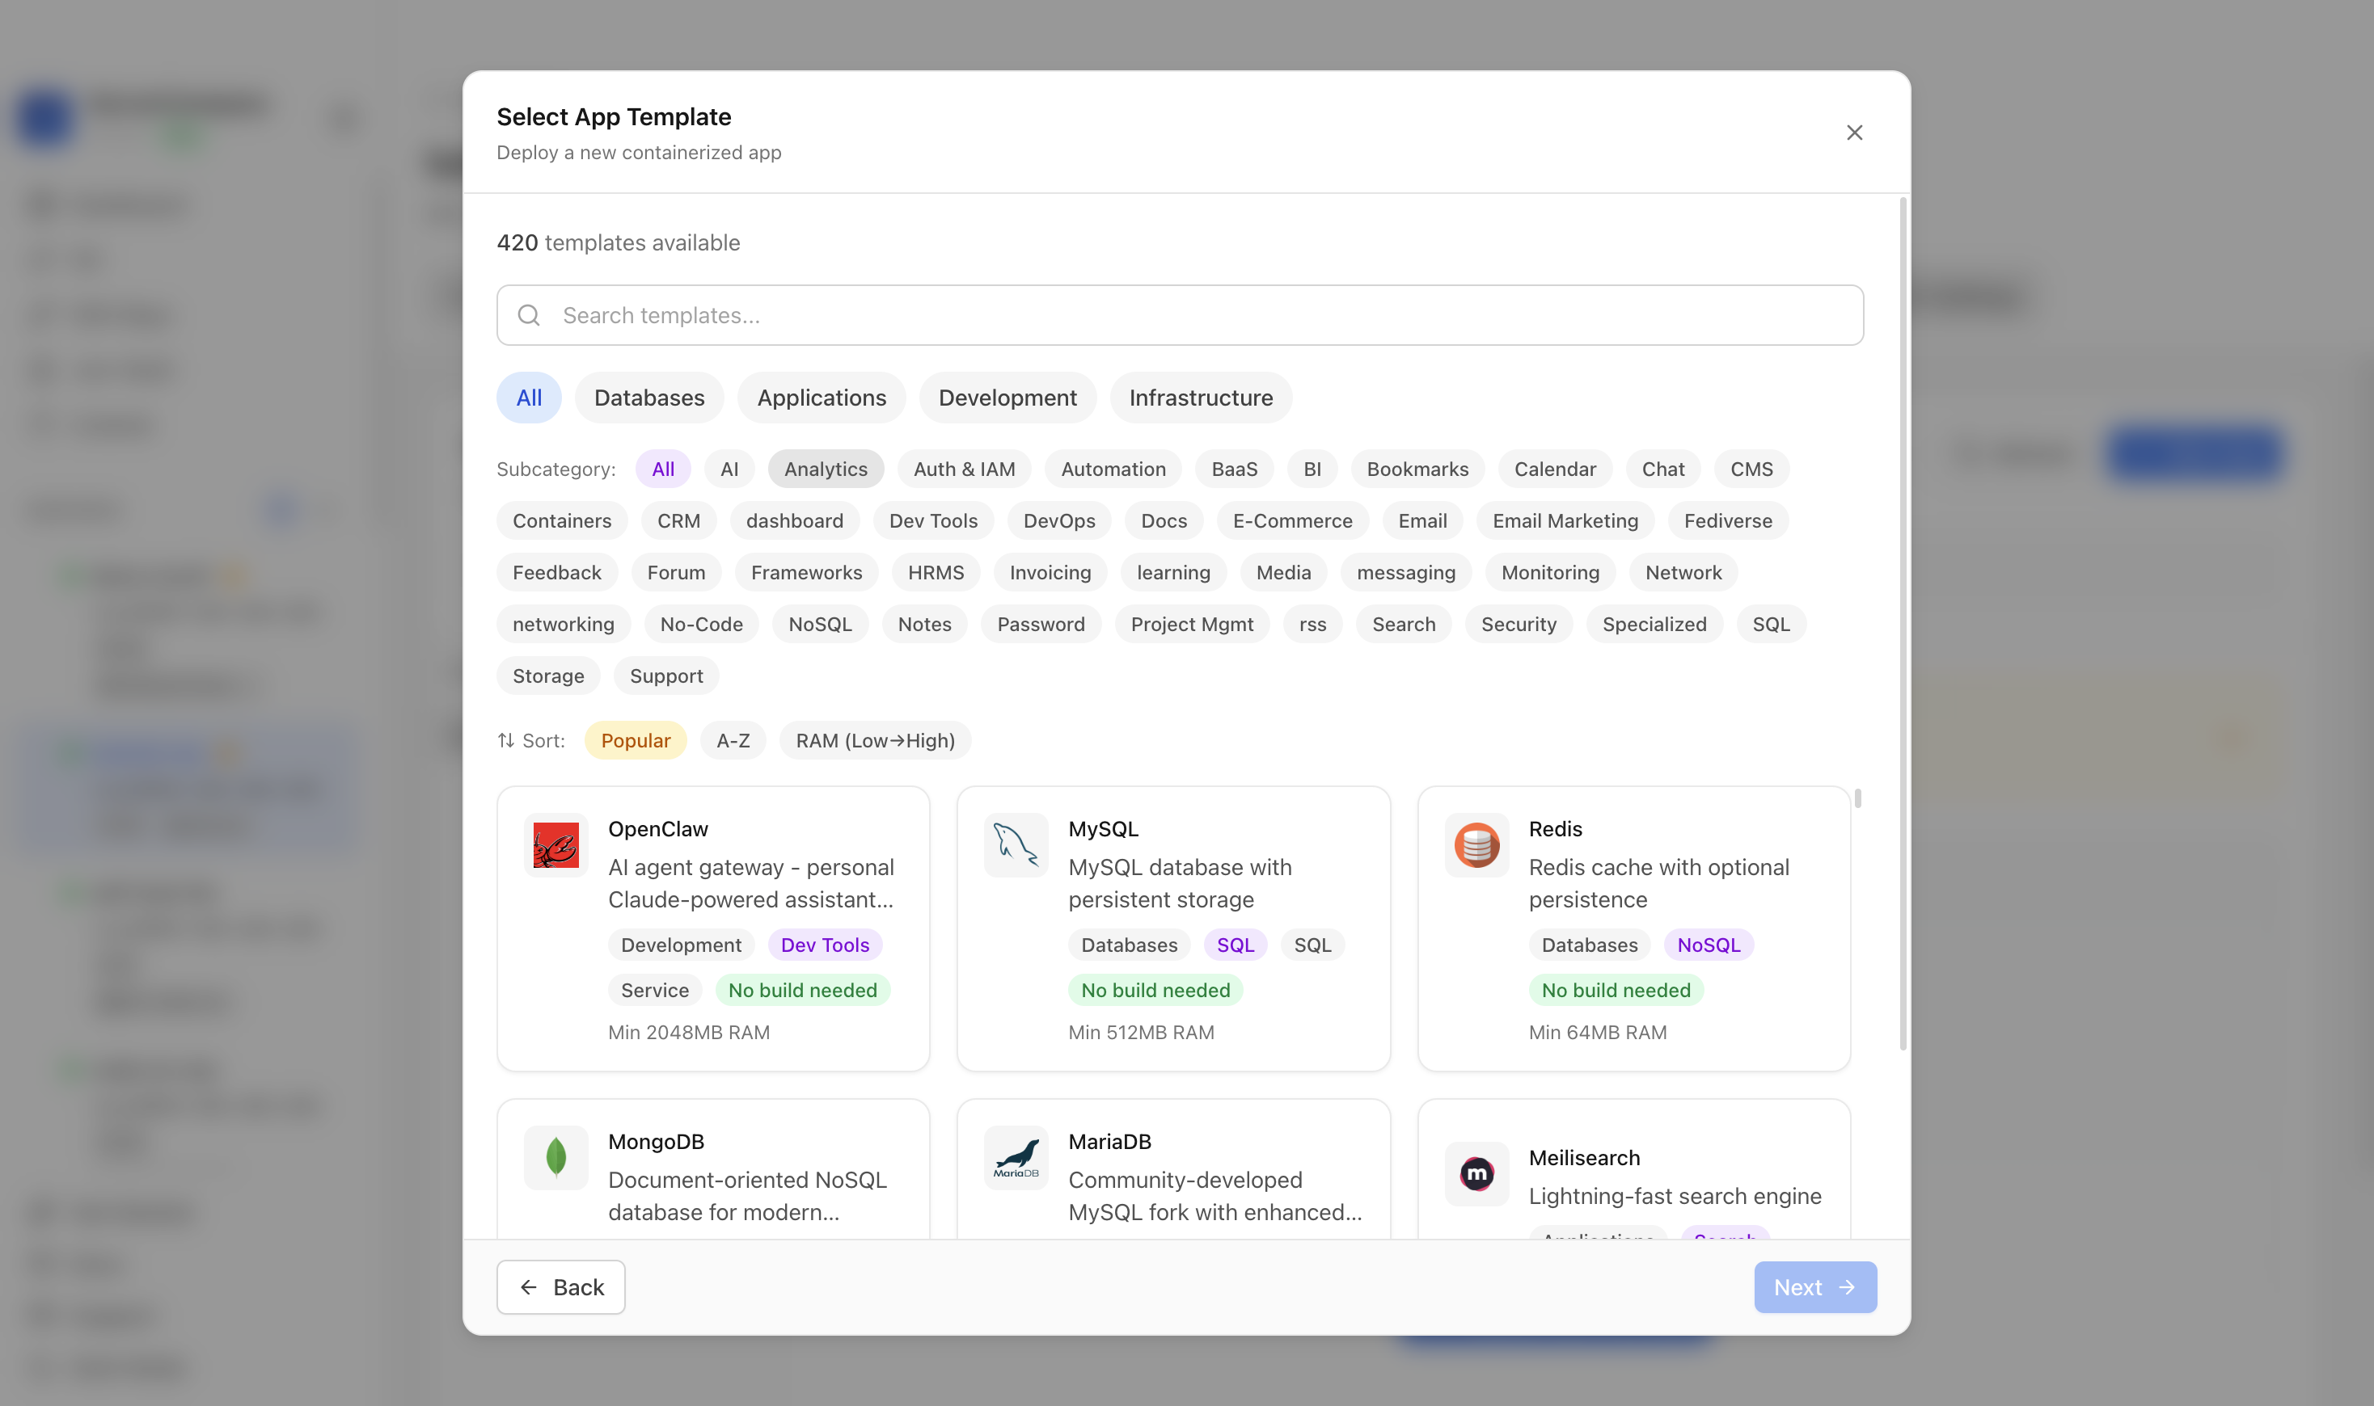Filter by Support subcategory
This screenshot has height=1406, width=2374.
(666, 676)
